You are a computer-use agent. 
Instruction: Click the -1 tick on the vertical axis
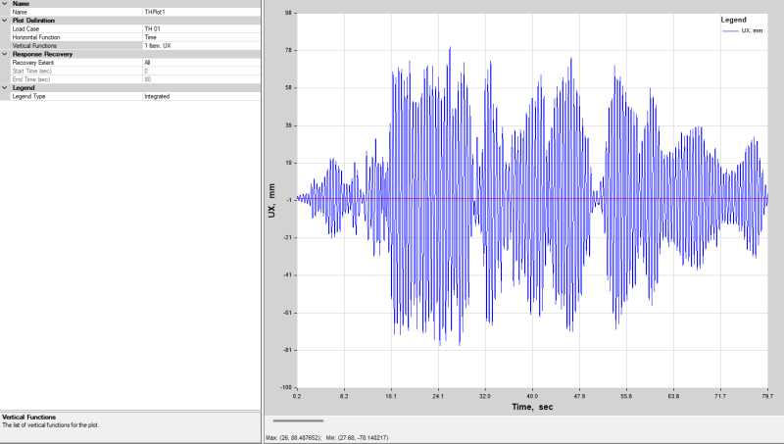[x=289, y=200]
